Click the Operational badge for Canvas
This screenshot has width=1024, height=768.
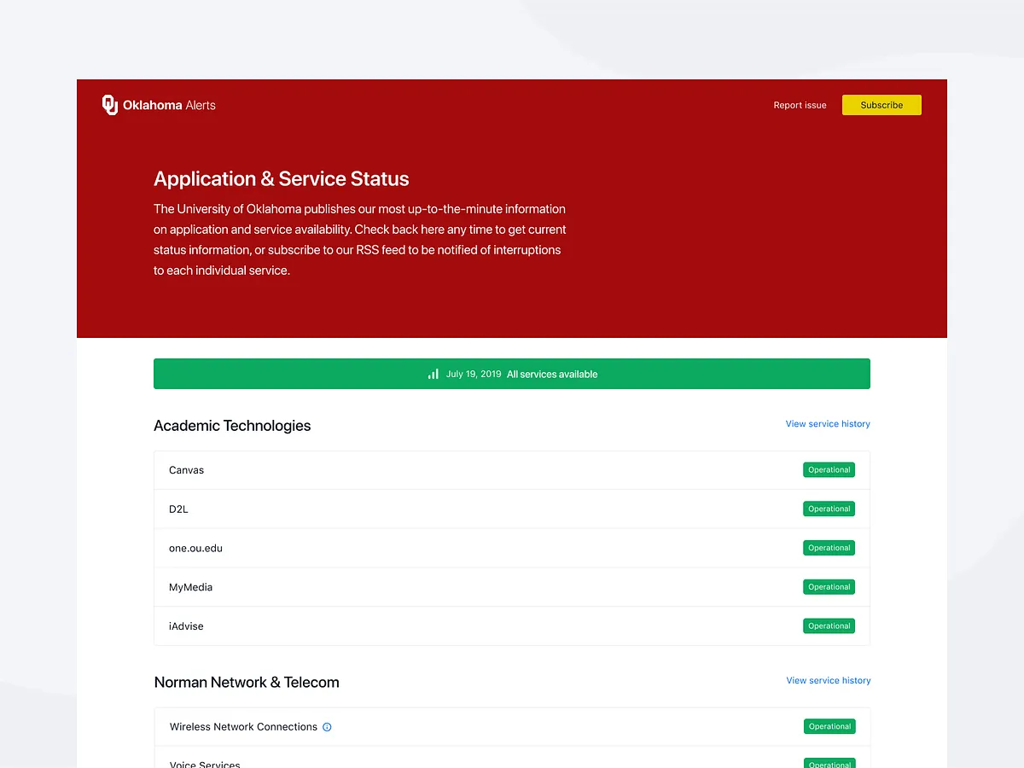829,469
